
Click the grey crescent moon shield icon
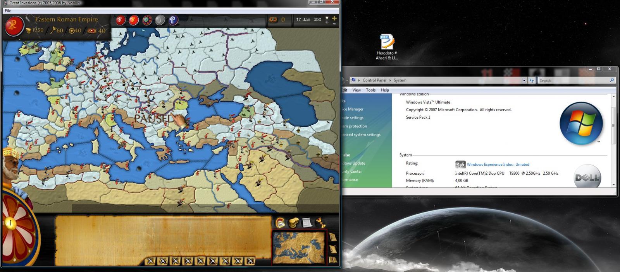[x=160, y=20]
